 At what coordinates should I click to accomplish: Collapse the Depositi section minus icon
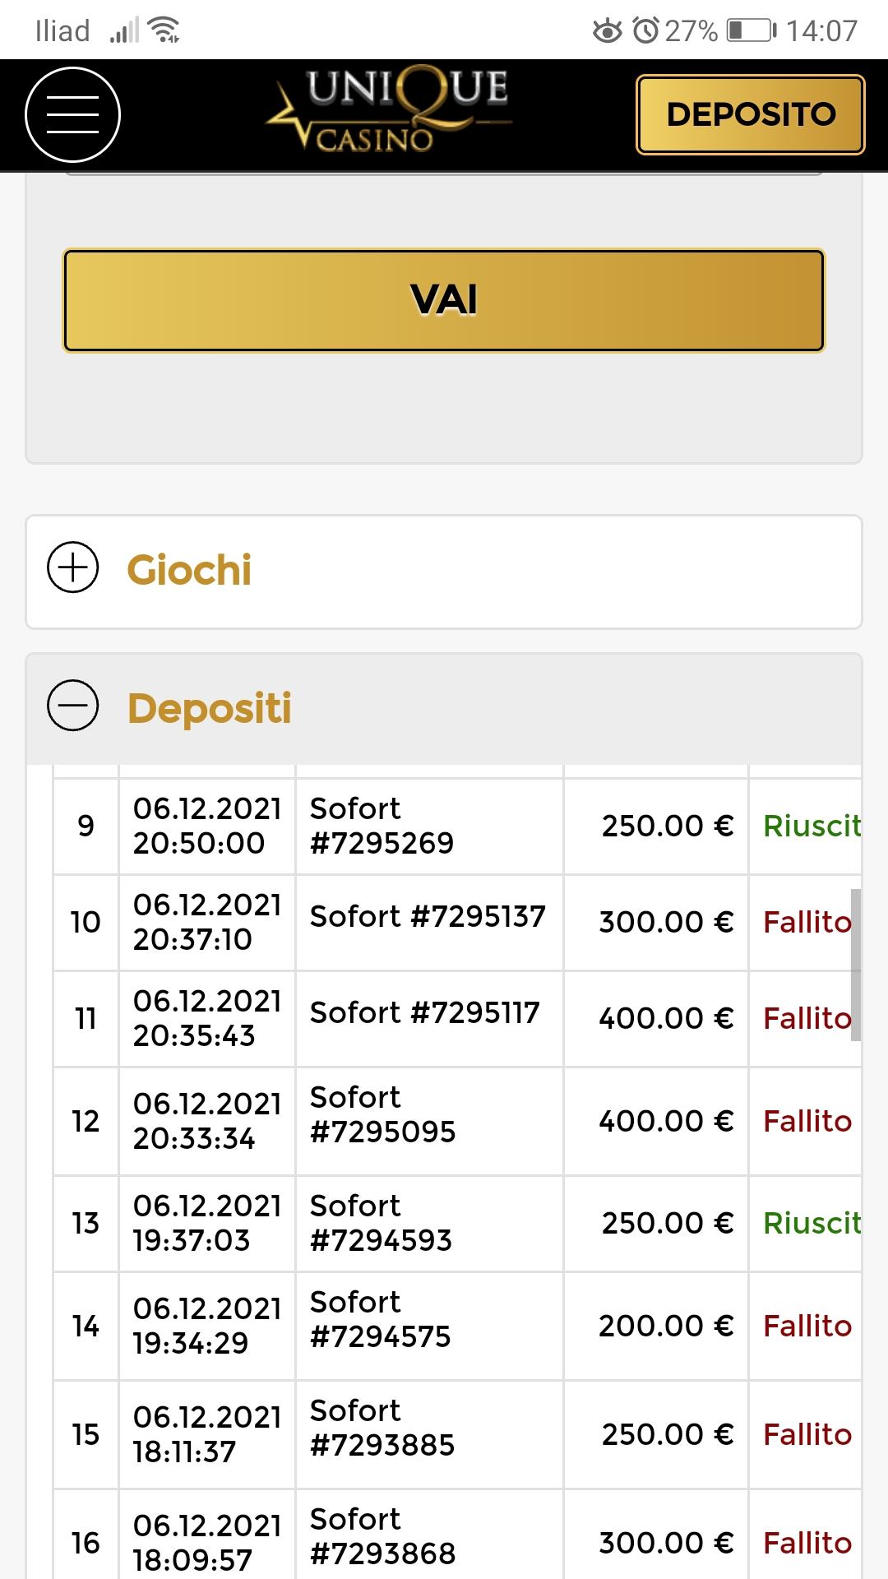[72, 706]
